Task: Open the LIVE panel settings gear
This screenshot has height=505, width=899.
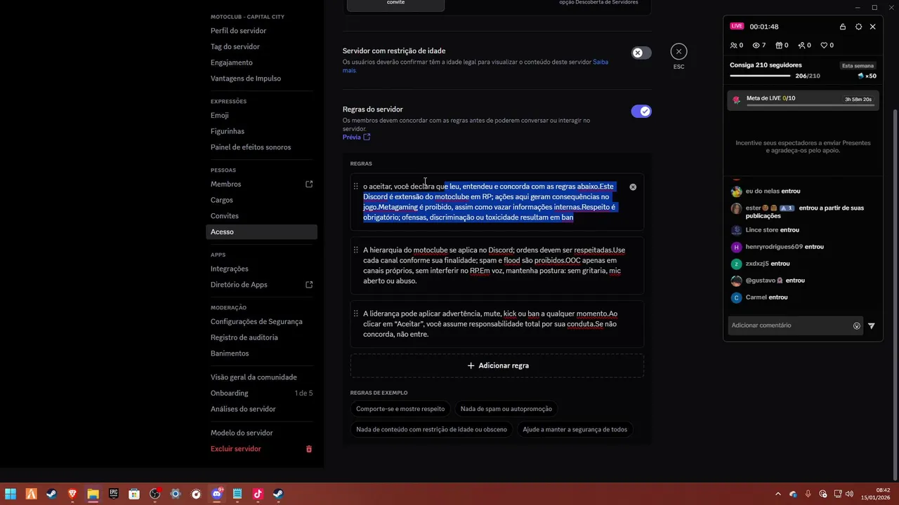Action: [858, 27]
